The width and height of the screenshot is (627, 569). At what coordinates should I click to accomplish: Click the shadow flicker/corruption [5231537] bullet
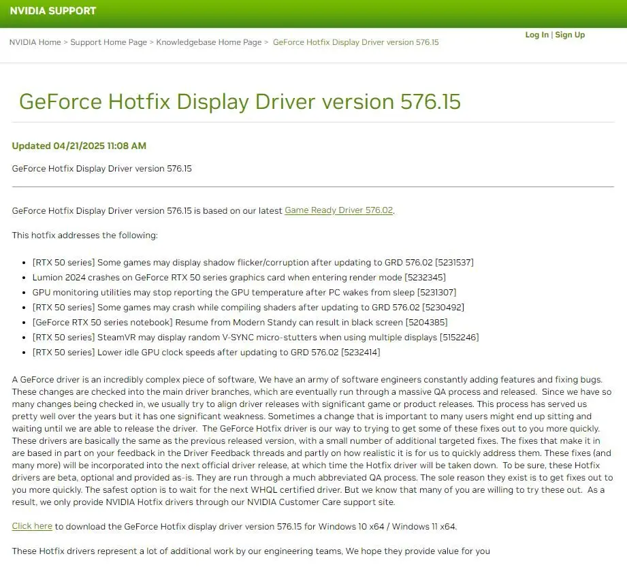point(253,263)
